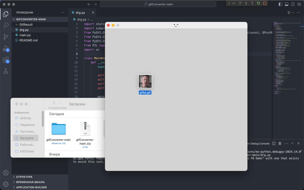Select Загрузки in Finder sidebar
Image resolution: width=304 pixels, height=190 pixels.
click(x=27, y=138)
